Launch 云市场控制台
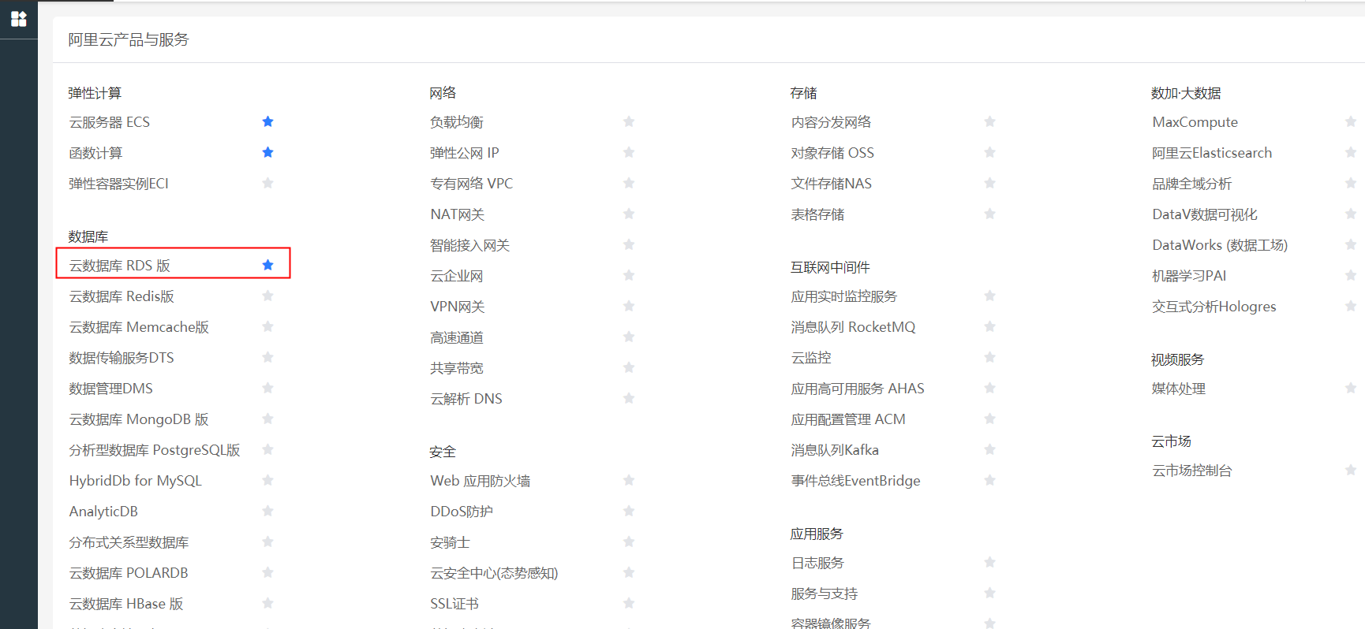 click(1191, 471)
